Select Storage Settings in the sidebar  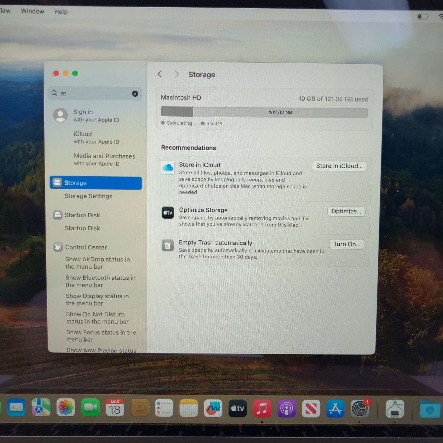(88, 196)
